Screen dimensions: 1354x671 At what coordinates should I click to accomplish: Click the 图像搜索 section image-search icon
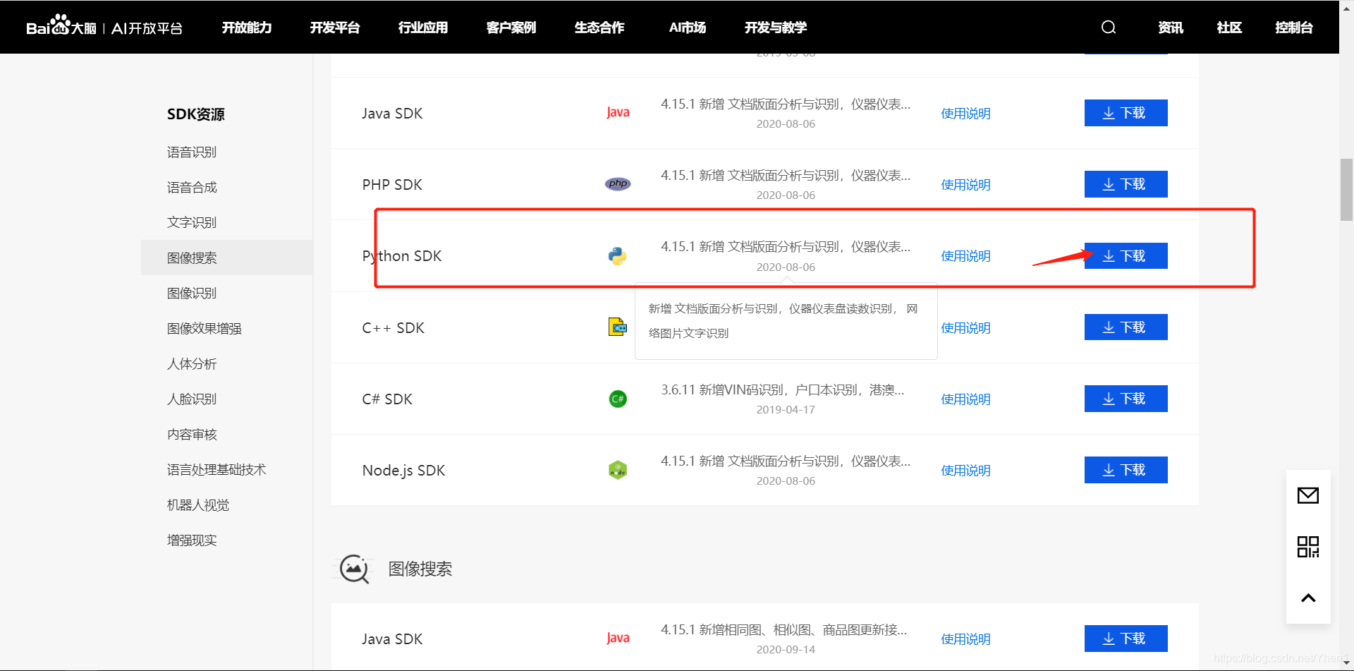[354, 569]
